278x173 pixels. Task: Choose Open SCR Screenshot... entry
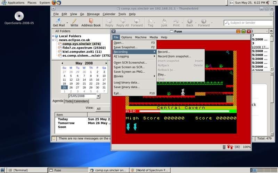coord(134,63)
